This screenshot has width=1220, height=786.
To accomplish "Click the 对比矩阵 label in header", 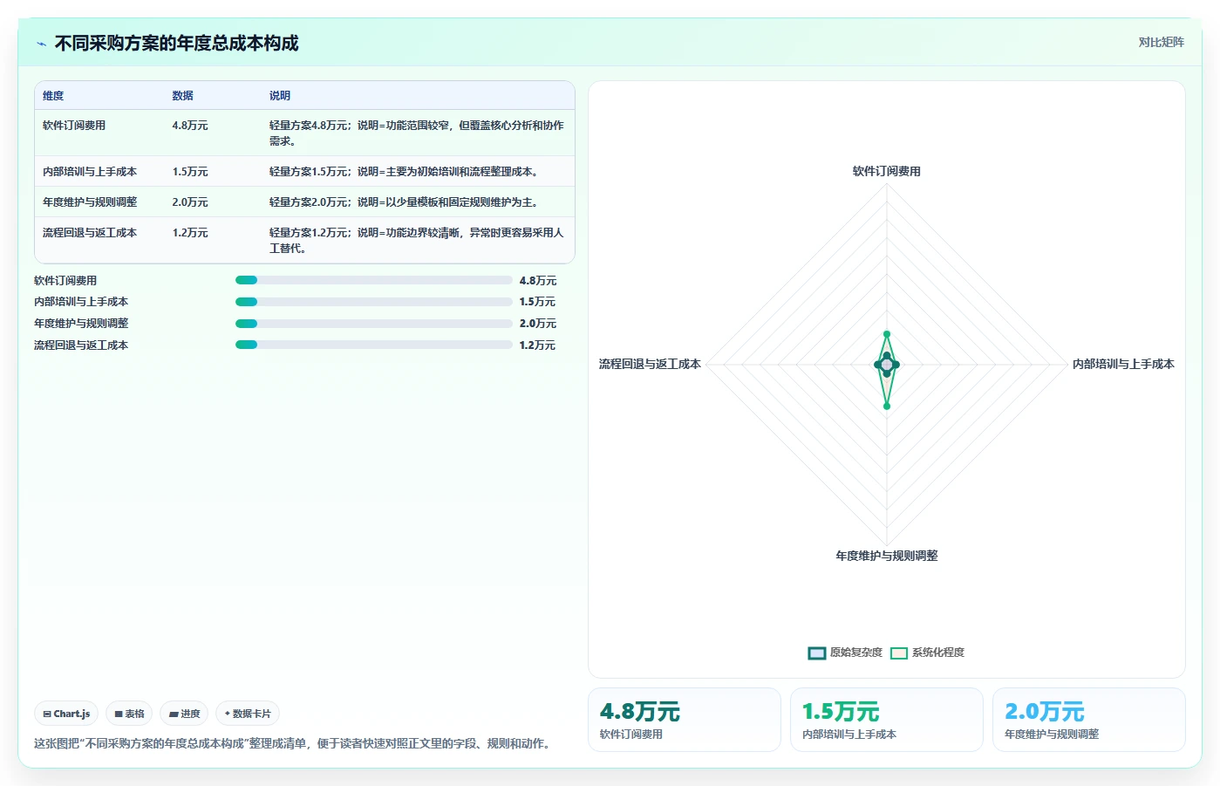I will tap(1161, 42).
